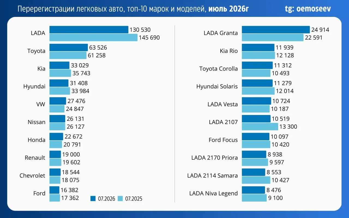
Task: Select the Chevrolet value "18 544"
Action: point(71,172)
